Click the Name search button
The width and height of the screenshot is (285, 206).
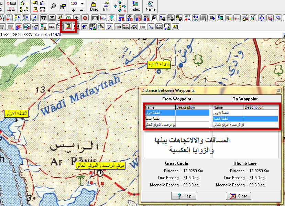point(151,7)
